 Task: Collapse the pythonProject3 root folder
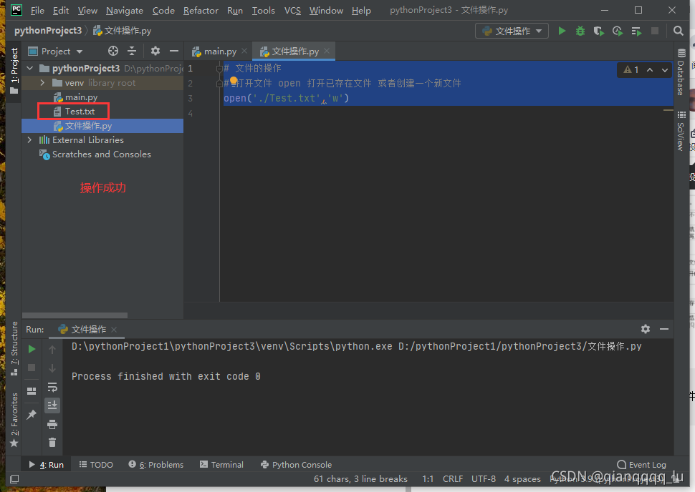(x=30, y=68)
